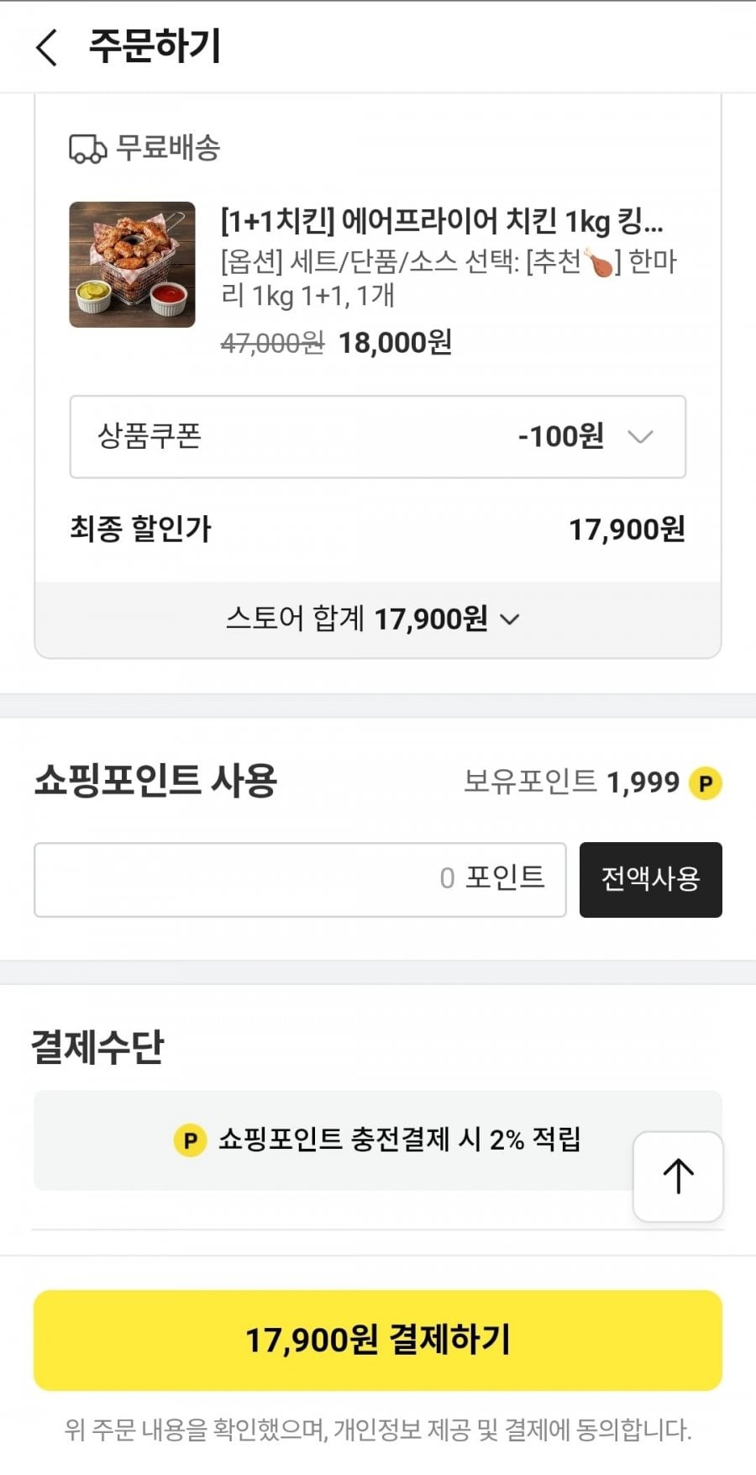Image resolution: width=756 pixels, height=1475 pixels.
Task: Tap the delivery truck icon
Action: coord(87,149)
